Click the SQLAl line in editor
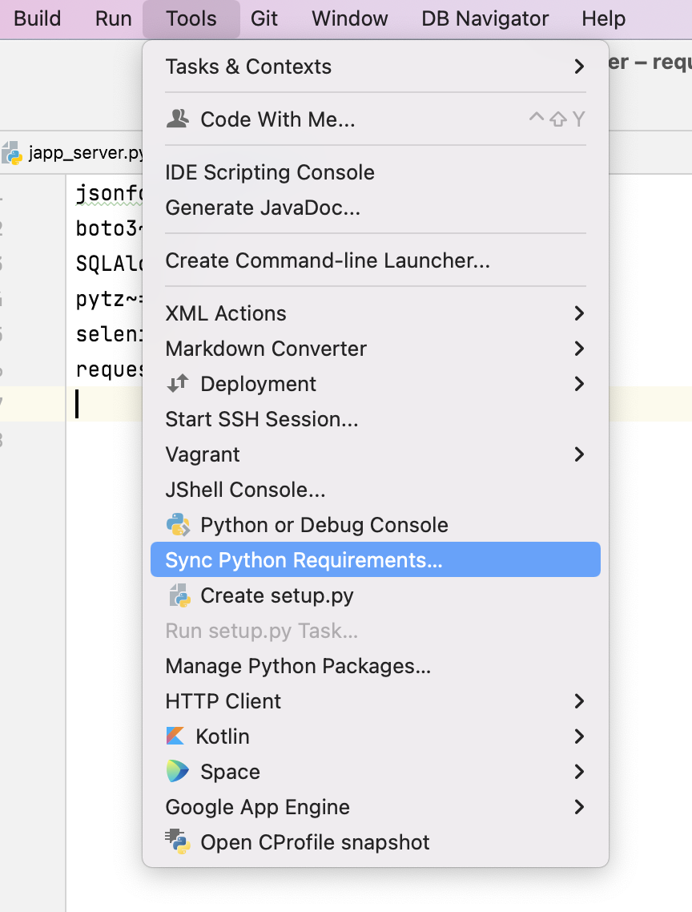Viewport: 692px width, 912px height. click(x=109, y=264)
